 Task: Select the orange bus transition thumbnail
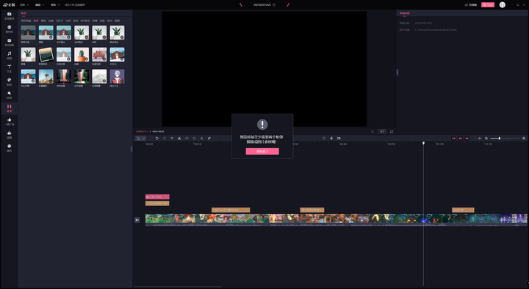99,54
